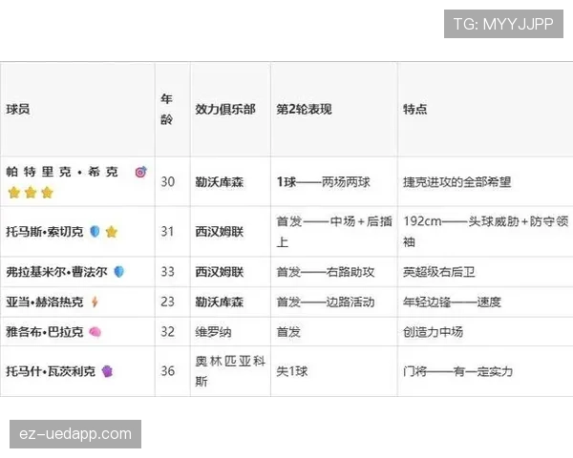The height and width of the screenshot is (458, 573).
Task: Click the blue shield emoji beside 弗拉基米尔·曹法尔
Action: coord(119,272)
